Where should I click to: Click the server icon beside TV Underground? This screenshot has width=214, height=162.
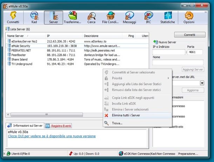point(9,64)
